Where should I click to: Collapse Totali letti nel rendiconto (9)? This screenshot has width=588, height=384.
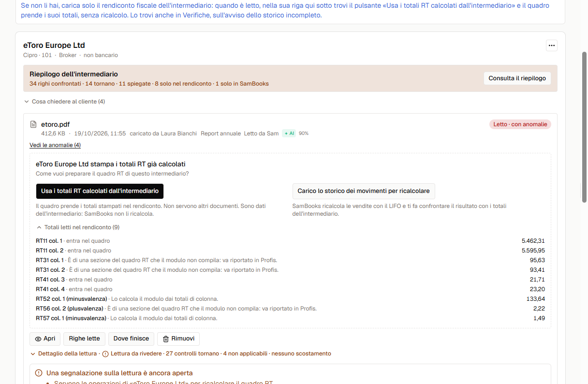point(78,227)
